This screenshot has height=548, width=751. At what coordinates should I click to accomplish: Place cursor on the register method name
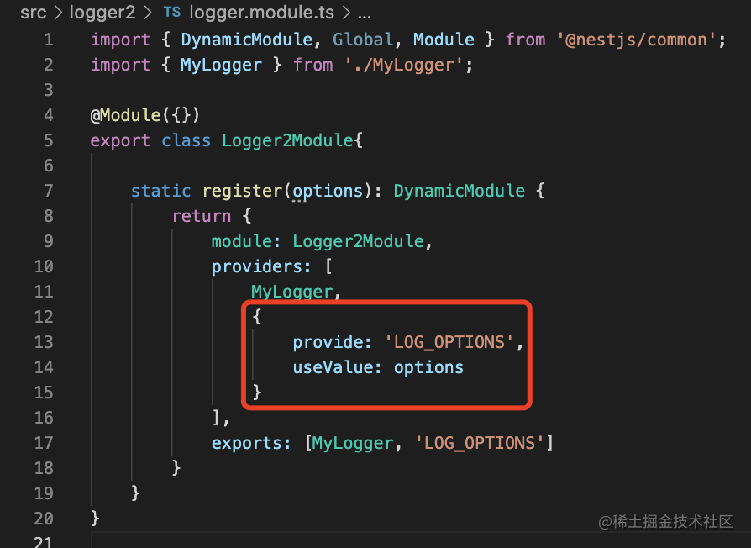[242, 191]
